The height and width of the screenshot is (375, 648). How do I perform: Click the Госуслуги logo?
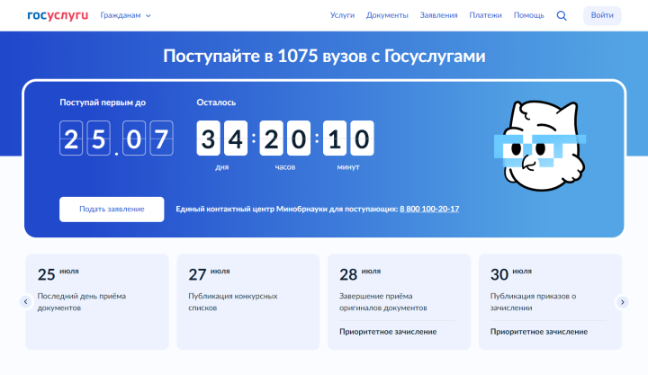[58, 15]
